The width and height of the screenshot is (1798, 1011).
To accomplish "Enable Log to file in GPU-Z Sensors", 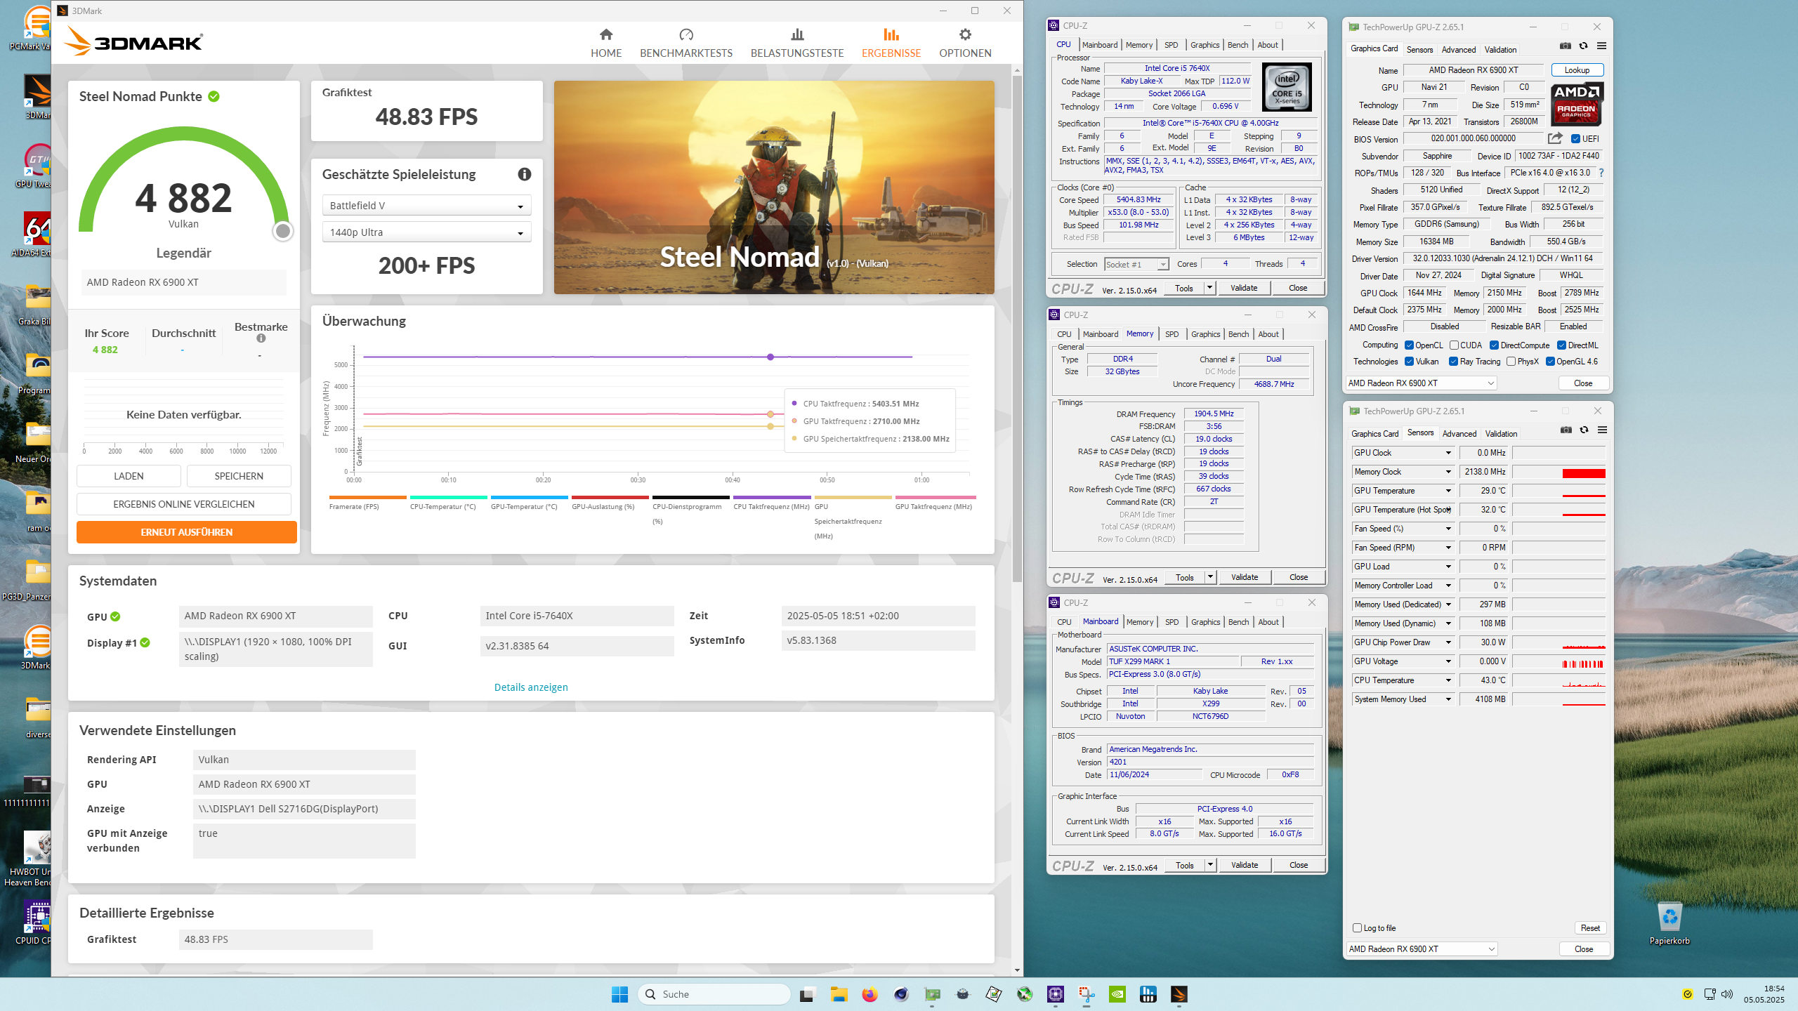I will (1358, 928).
